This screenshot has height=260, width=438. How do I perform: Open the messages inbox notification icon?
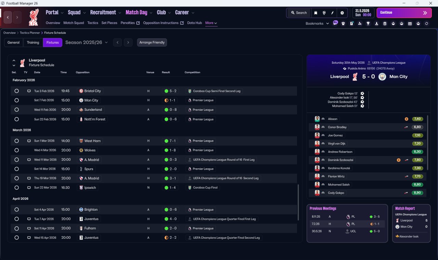pyautogui.click(x=335, y=23)
